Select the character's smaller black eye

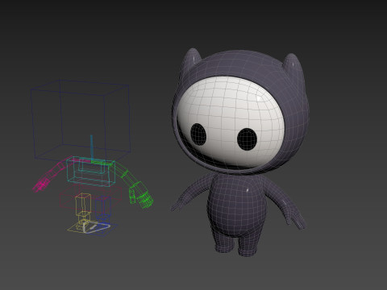(198, 135)
